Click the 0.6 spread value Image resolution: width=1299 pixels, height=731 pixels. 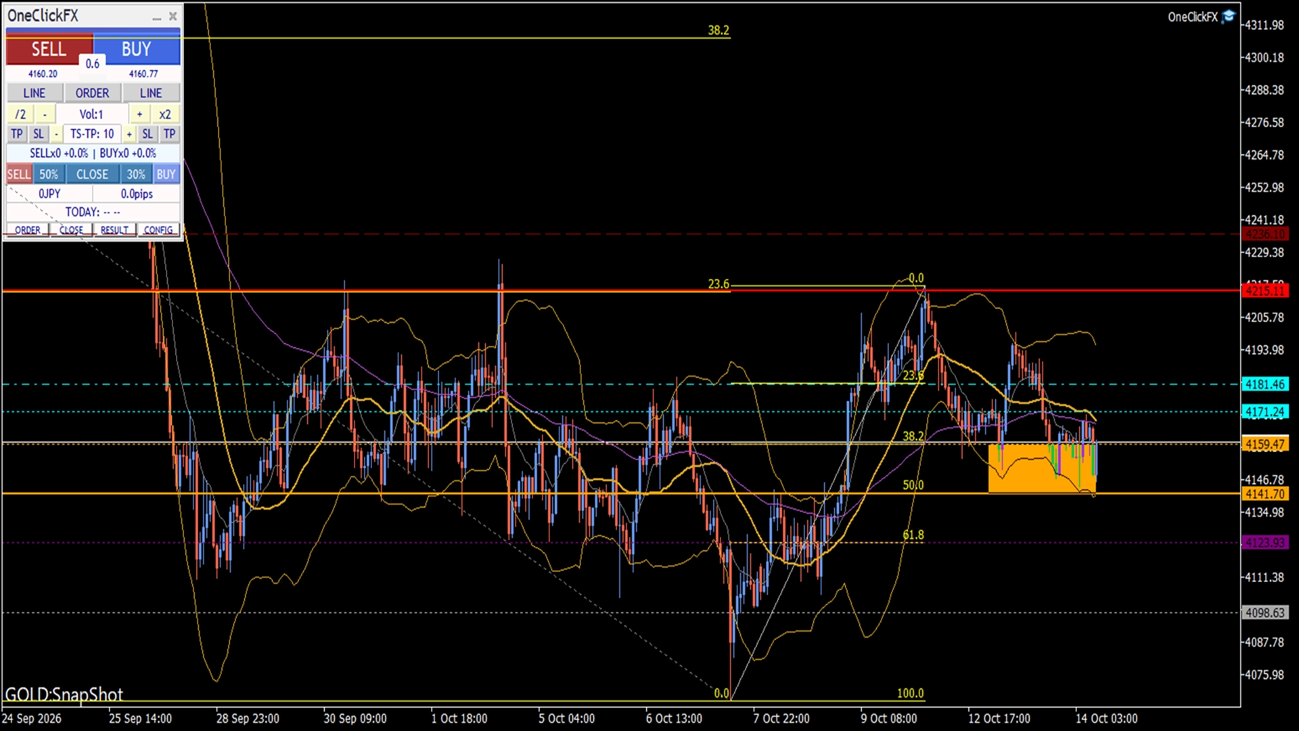[x=93, y=64]
